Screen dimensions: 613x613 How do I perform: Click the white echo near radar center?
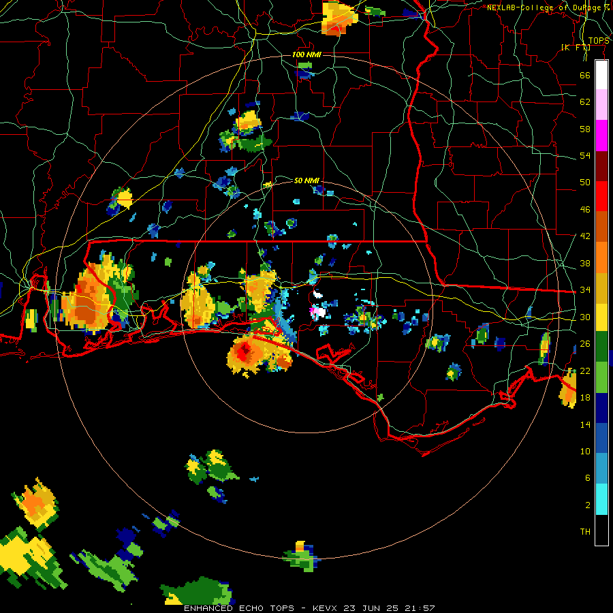point(321,312)
